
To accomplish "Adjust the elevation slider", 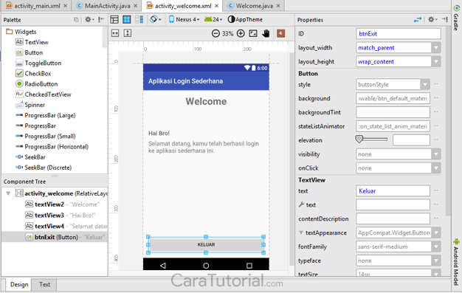I will [372, 139].
